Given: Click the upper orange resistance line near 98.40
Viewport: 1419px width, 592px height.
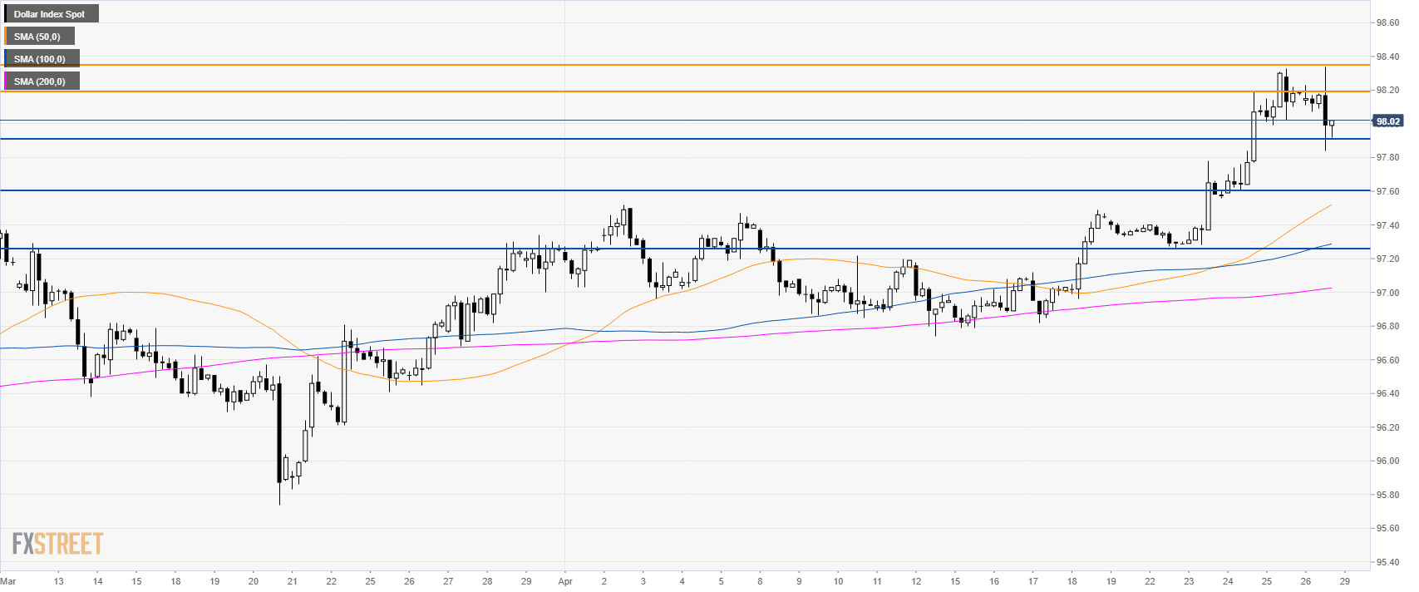Looking at the screenshot, I should coord(665,64).
